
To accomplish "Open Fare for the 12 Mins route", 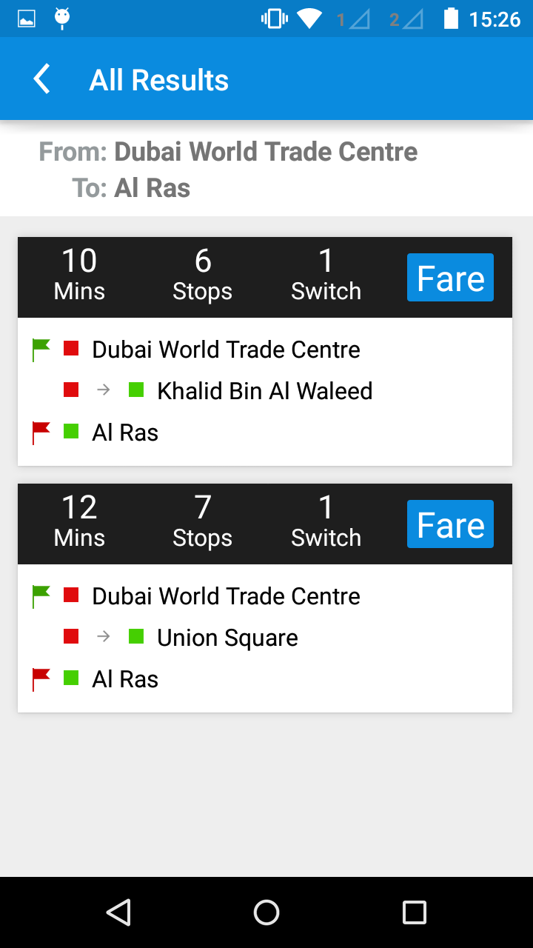I will [450, 524].
